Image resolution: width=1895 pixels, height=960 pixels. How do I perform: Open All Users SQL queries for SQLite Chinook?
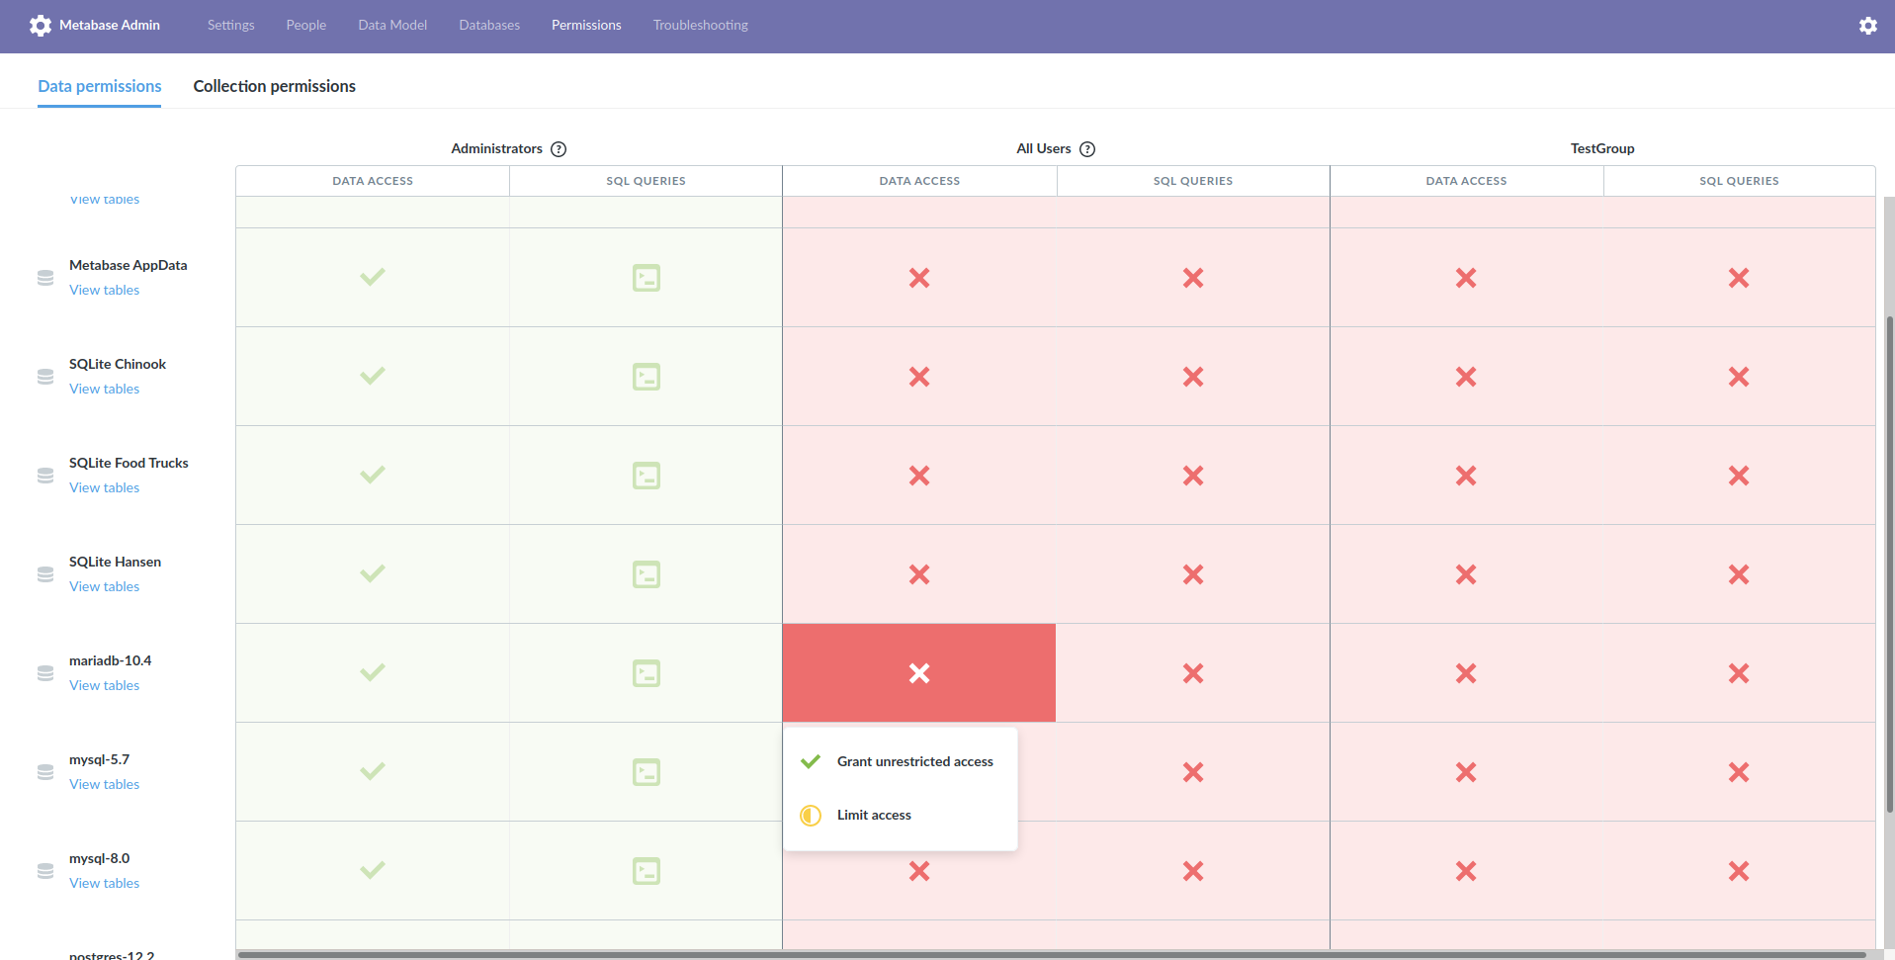1193,377
